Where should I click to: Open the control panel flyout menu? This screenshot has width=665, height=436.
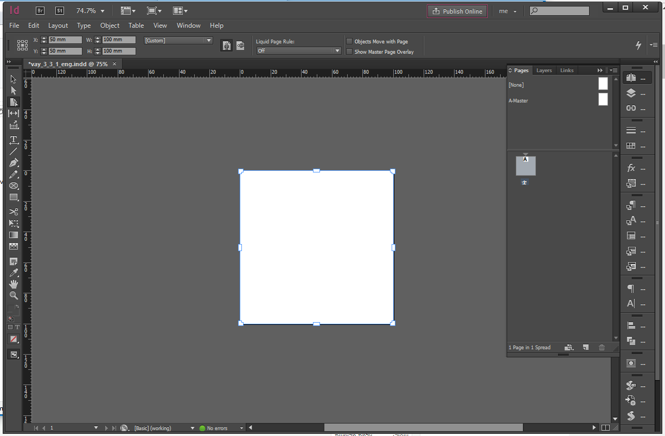click(654, 45)
